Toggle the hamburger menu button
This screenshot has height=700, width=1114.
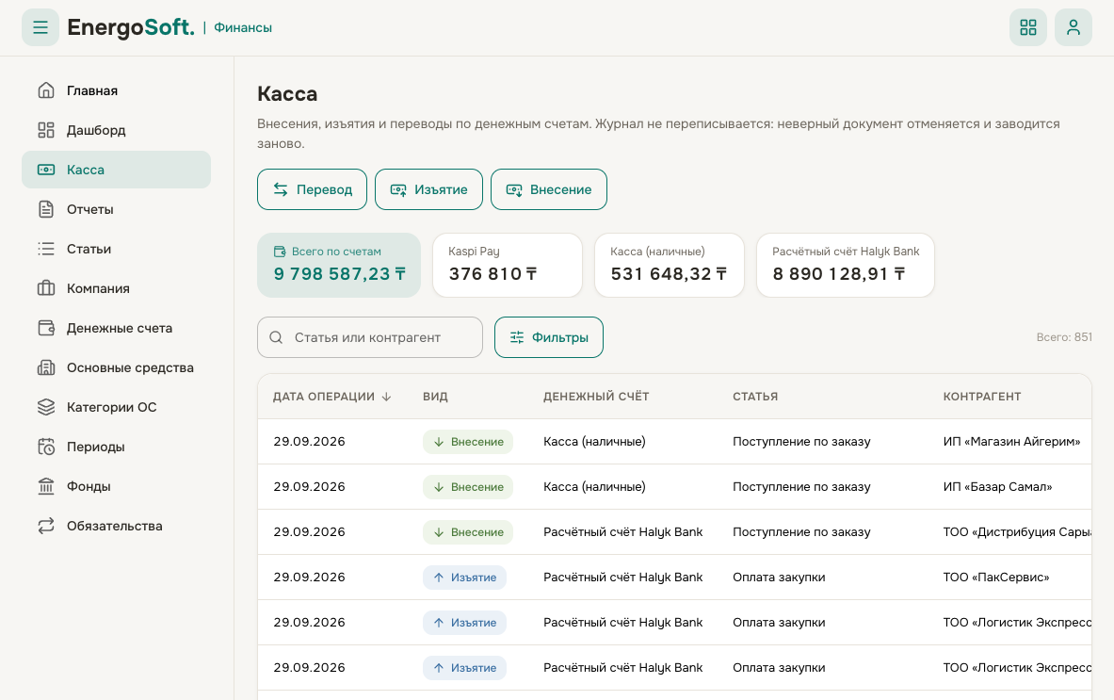40,27
